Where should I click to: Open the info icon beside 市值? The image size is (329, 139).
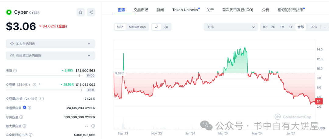click(15, 71)
